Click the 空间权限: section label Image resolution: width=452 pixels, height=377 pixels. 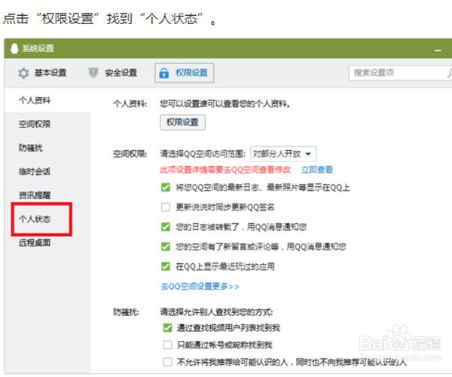(130, 154)
